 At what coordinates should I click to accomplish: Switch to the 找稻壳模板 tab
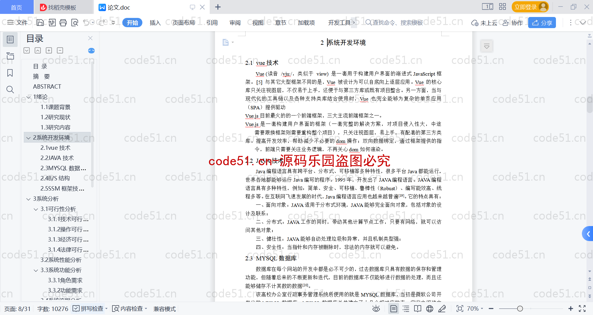pos(63,7)
